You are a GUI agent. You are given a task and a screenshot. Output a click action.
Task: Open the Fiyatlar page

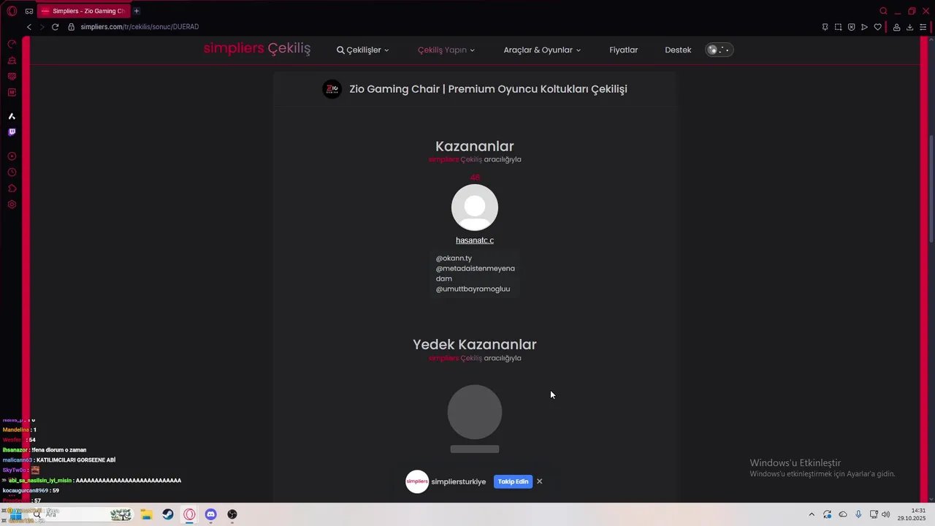point(624,50)
